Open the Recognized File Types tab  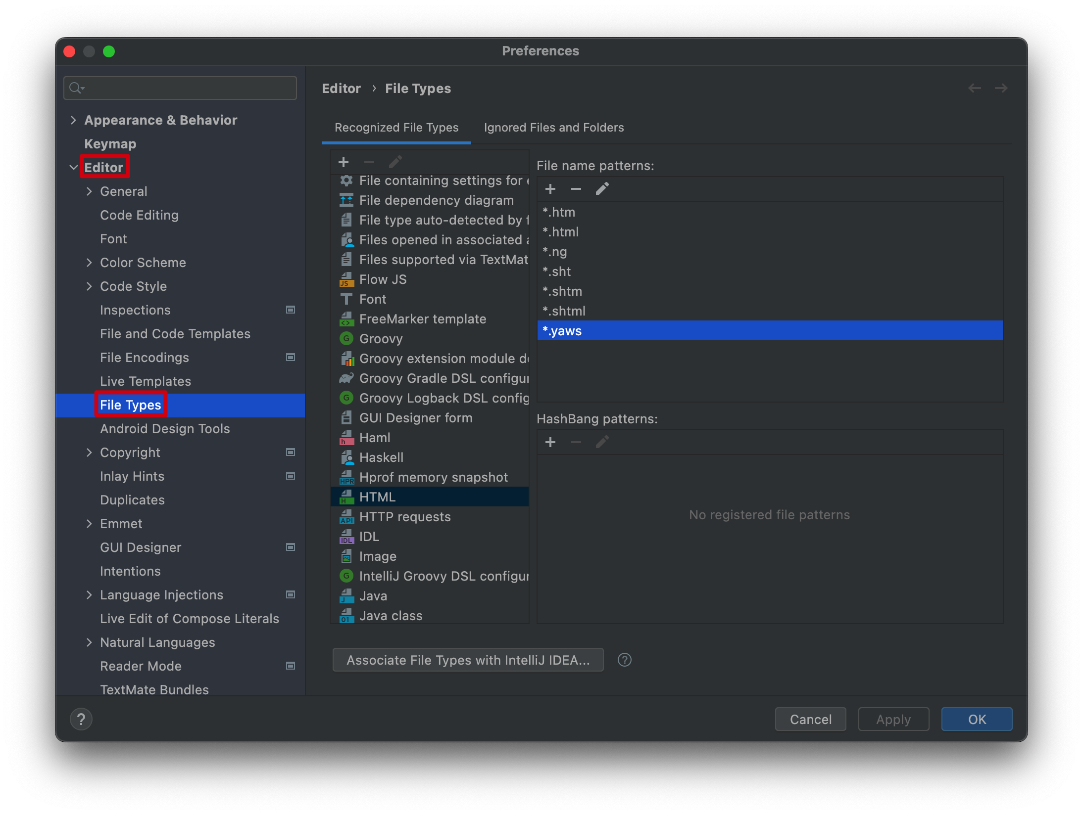[396, 127]
